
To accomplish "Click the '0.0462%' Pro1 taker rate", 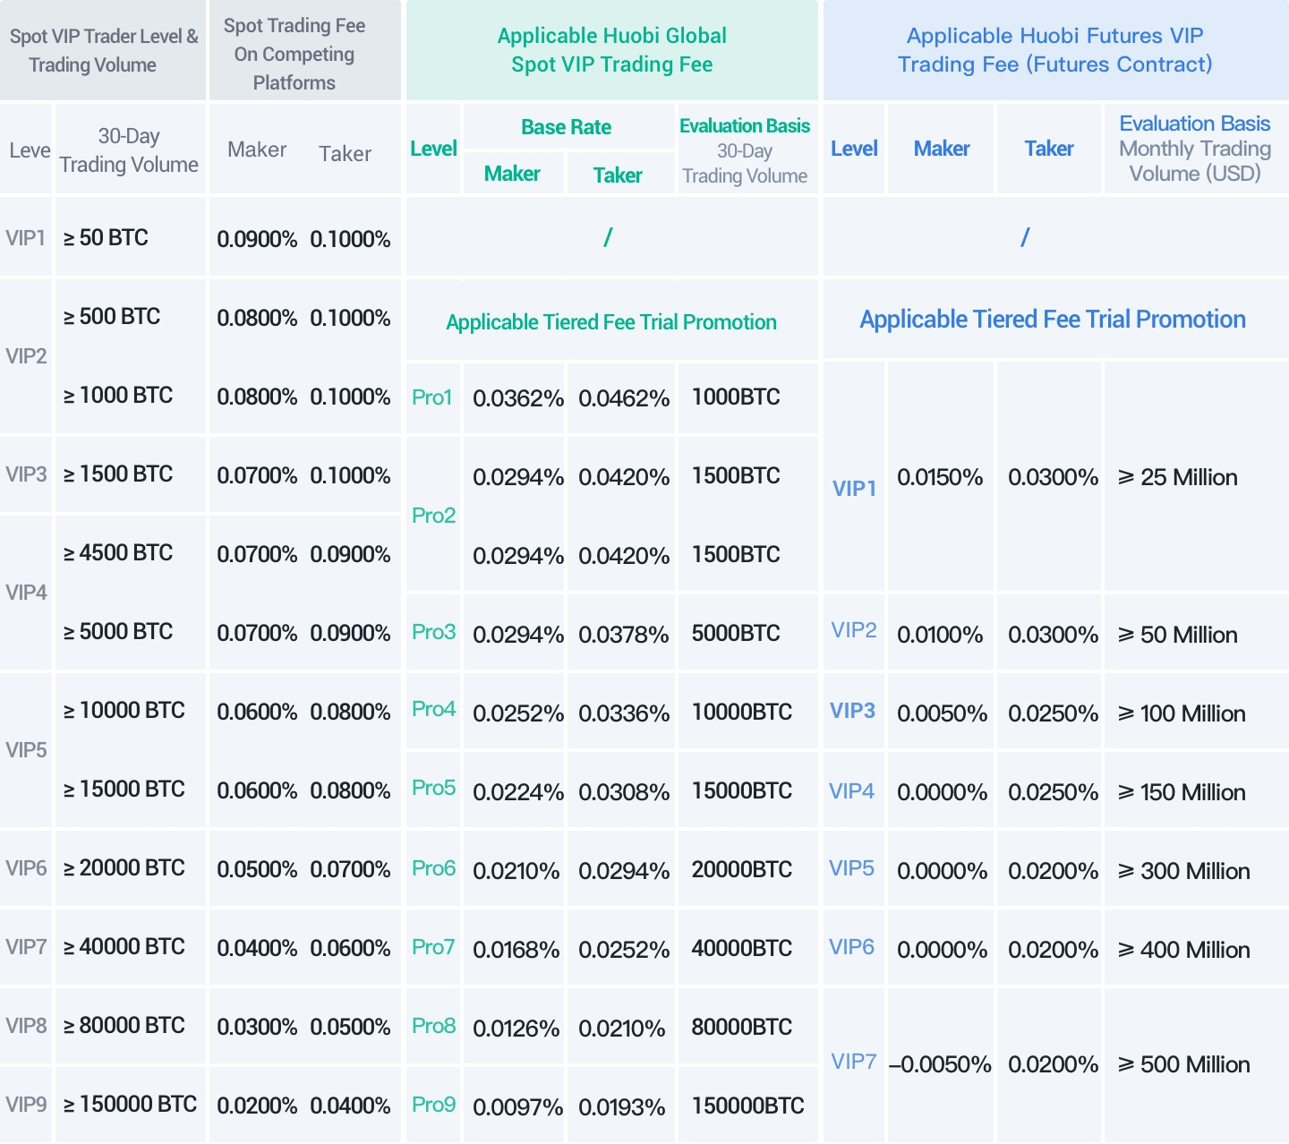I will tap(624, 398).
